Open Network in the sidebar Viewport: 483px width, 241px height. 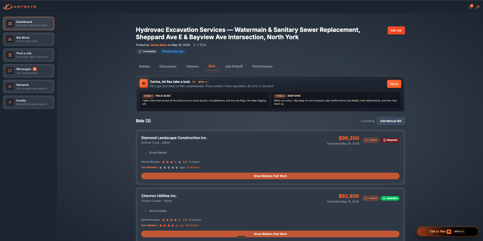pyautogui.click(x=29, y=87)
